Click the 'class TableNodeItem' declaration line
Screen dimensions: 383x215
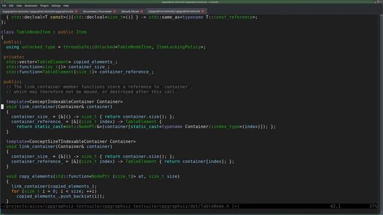point(44,32)
